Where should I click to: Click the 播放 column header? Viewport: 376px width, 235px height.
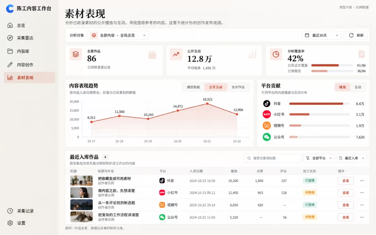(234, 171)
